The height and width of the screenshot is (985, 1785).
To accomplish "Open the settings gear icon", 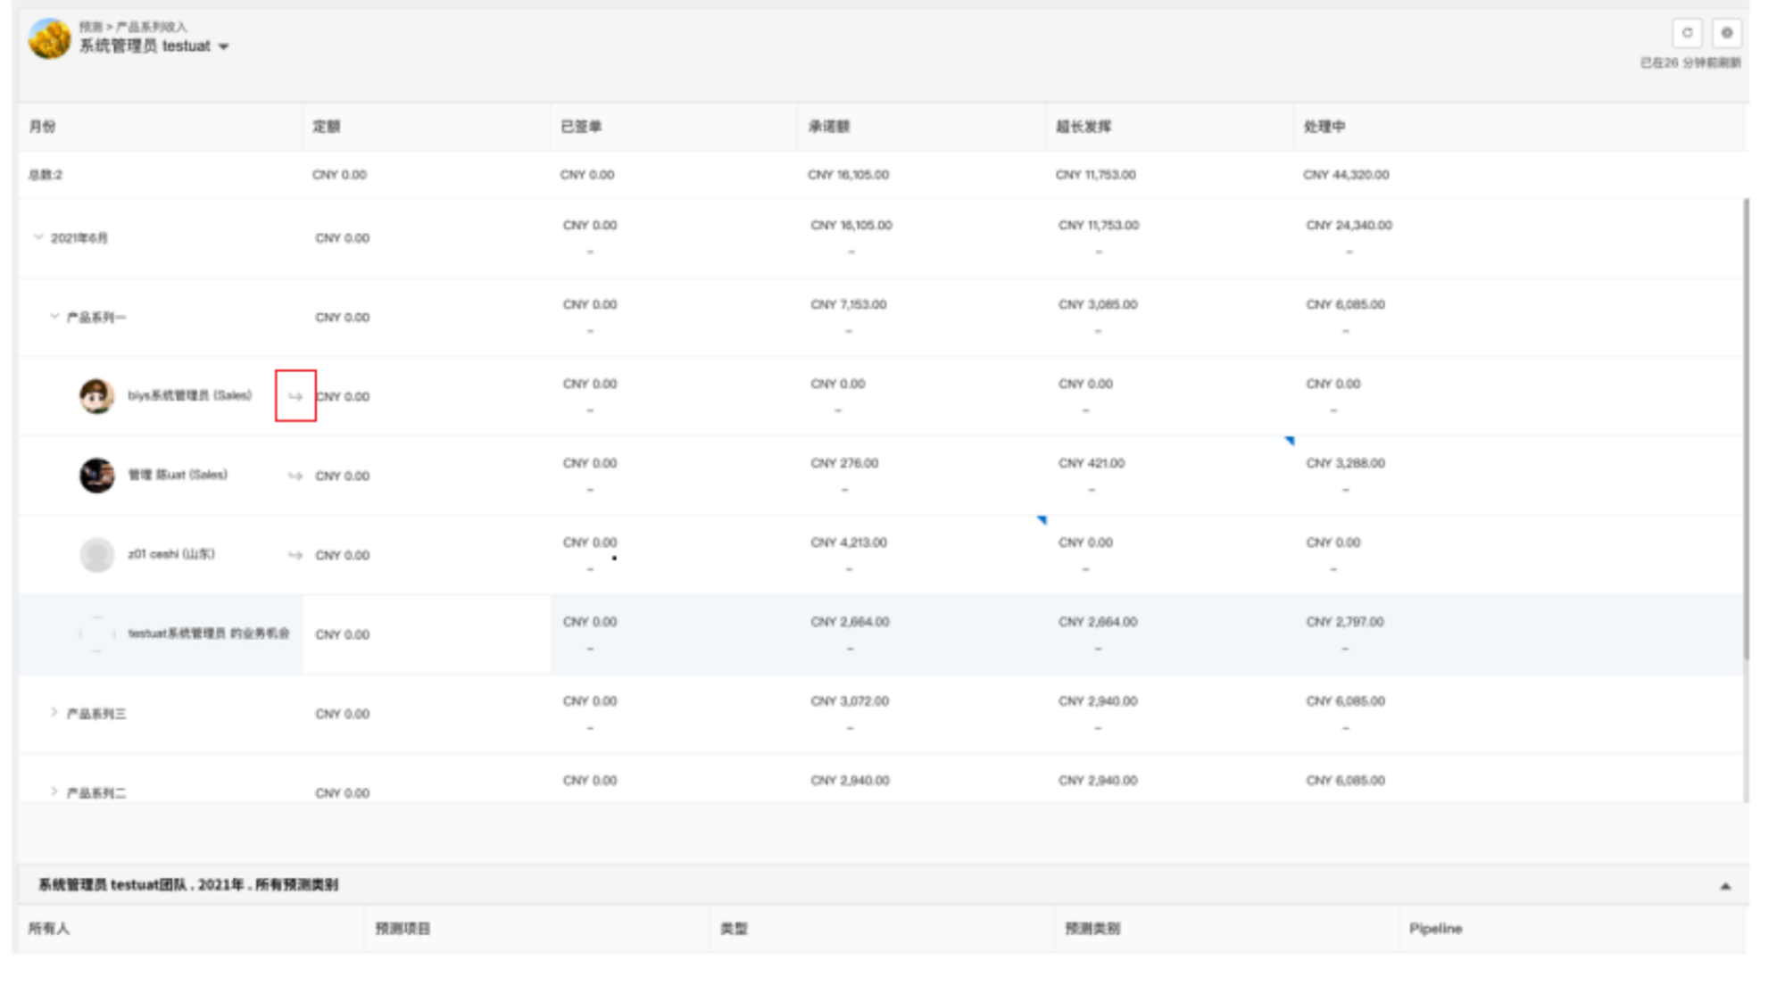I will pos(1727,33).
